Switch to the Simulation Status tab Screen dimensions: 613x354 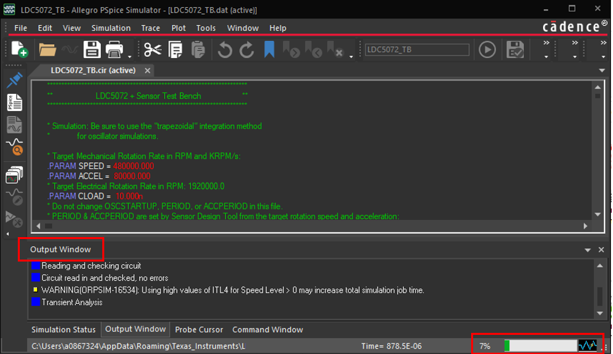[63, 330]
